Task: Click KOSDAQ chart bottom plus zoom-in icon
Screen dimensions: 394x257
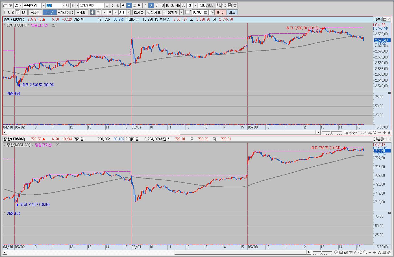Action: click(375, 252)
